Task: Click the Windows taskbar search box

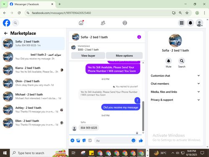Action: (39, 153)
